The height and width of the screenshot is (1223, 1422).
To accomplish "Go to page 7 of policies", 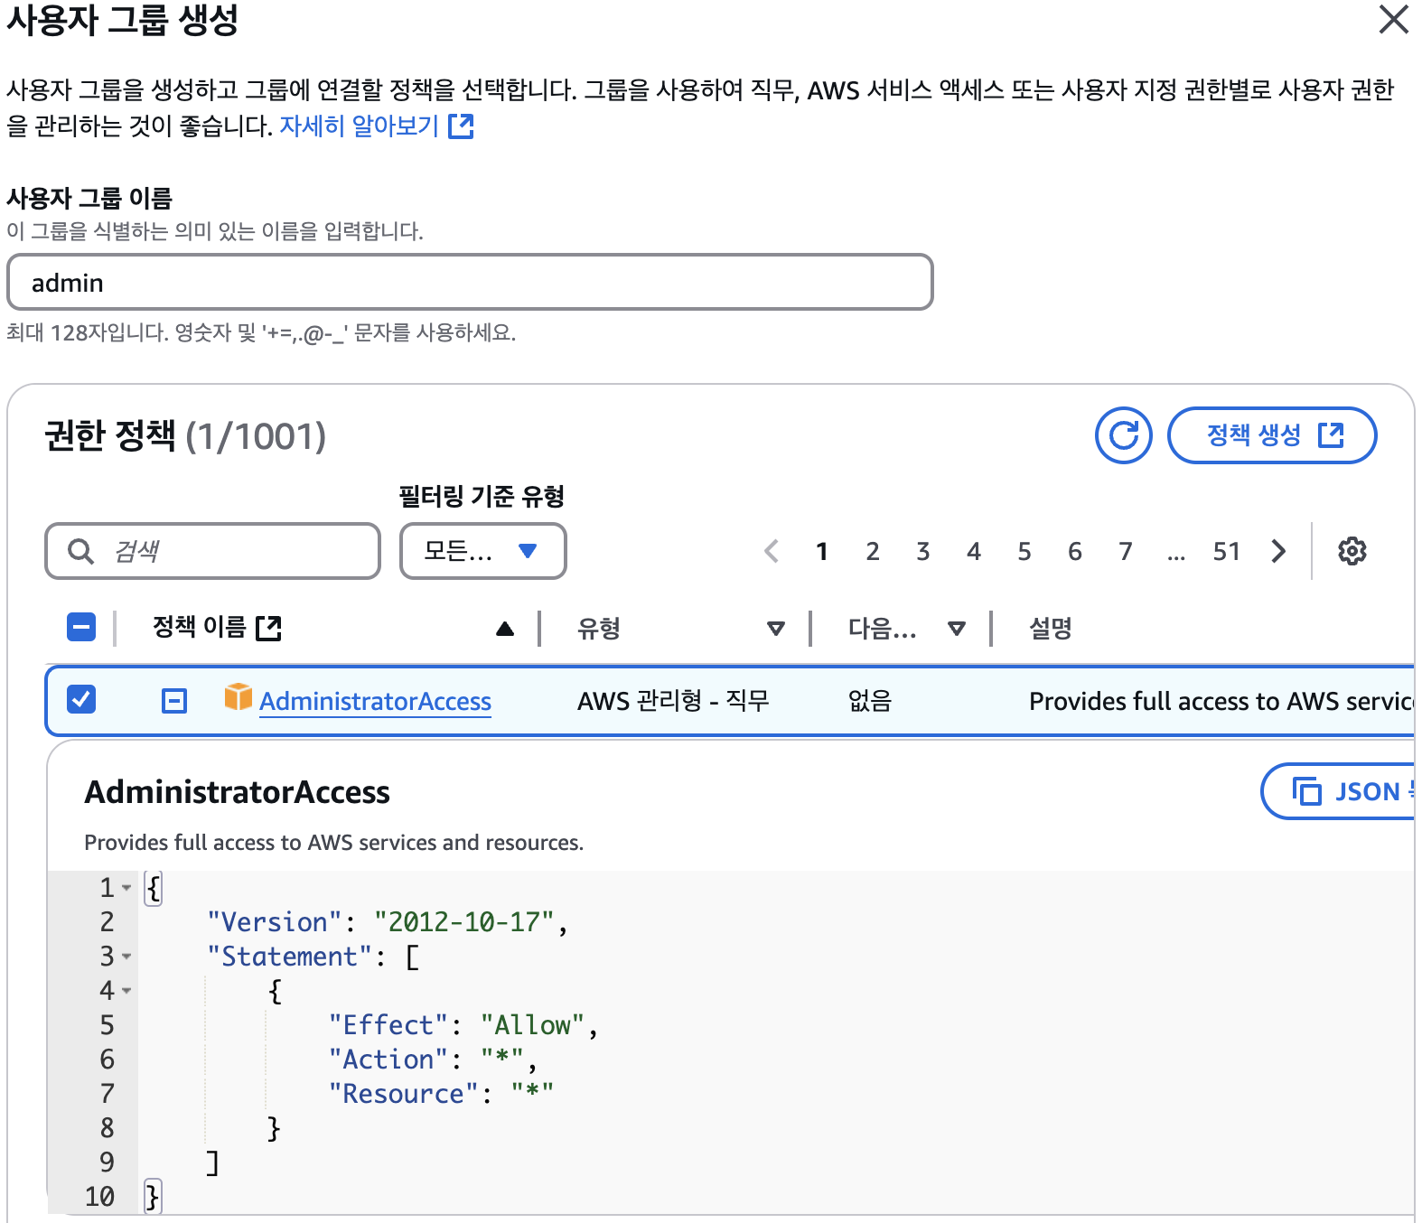I will [1126, 551].
